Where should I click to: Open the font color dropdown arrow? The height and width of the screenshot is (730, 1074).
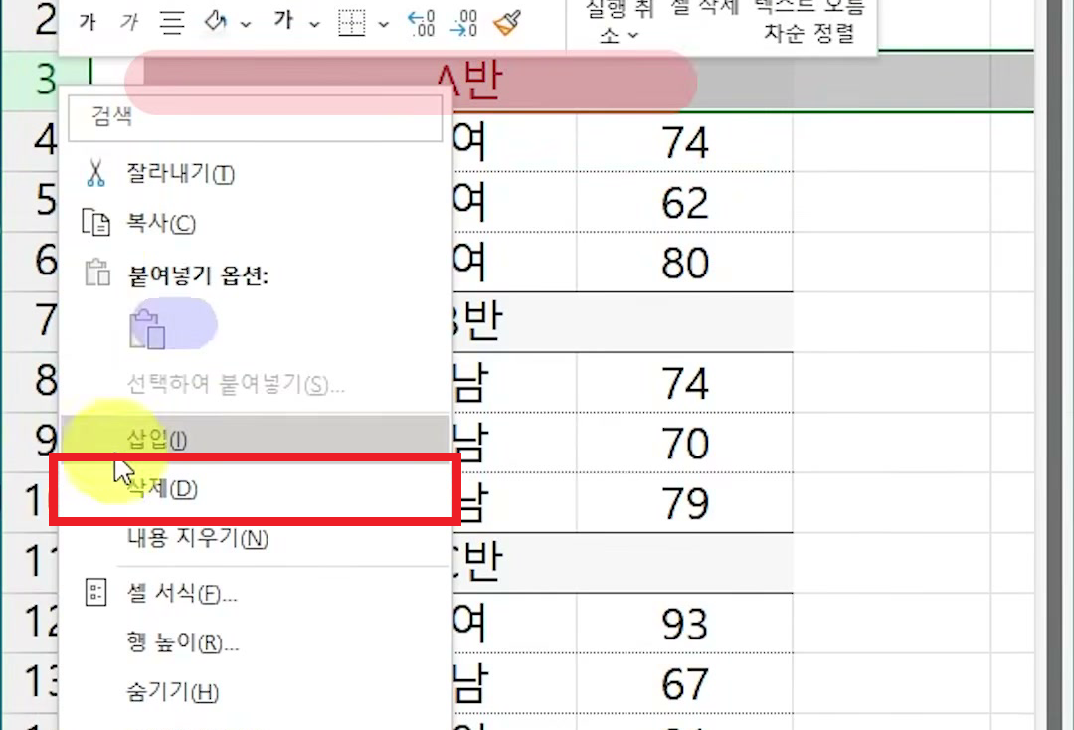pos(314,24)
